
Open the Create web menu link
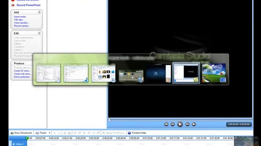pyautogui.click(x=22, y=74)
